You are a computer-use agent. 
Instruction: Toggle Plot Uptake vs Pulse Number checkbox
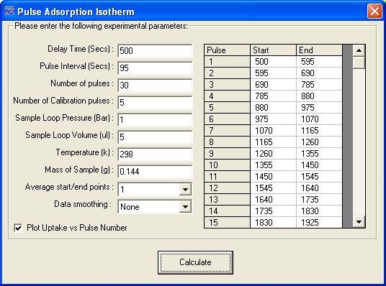coord(18,228)
